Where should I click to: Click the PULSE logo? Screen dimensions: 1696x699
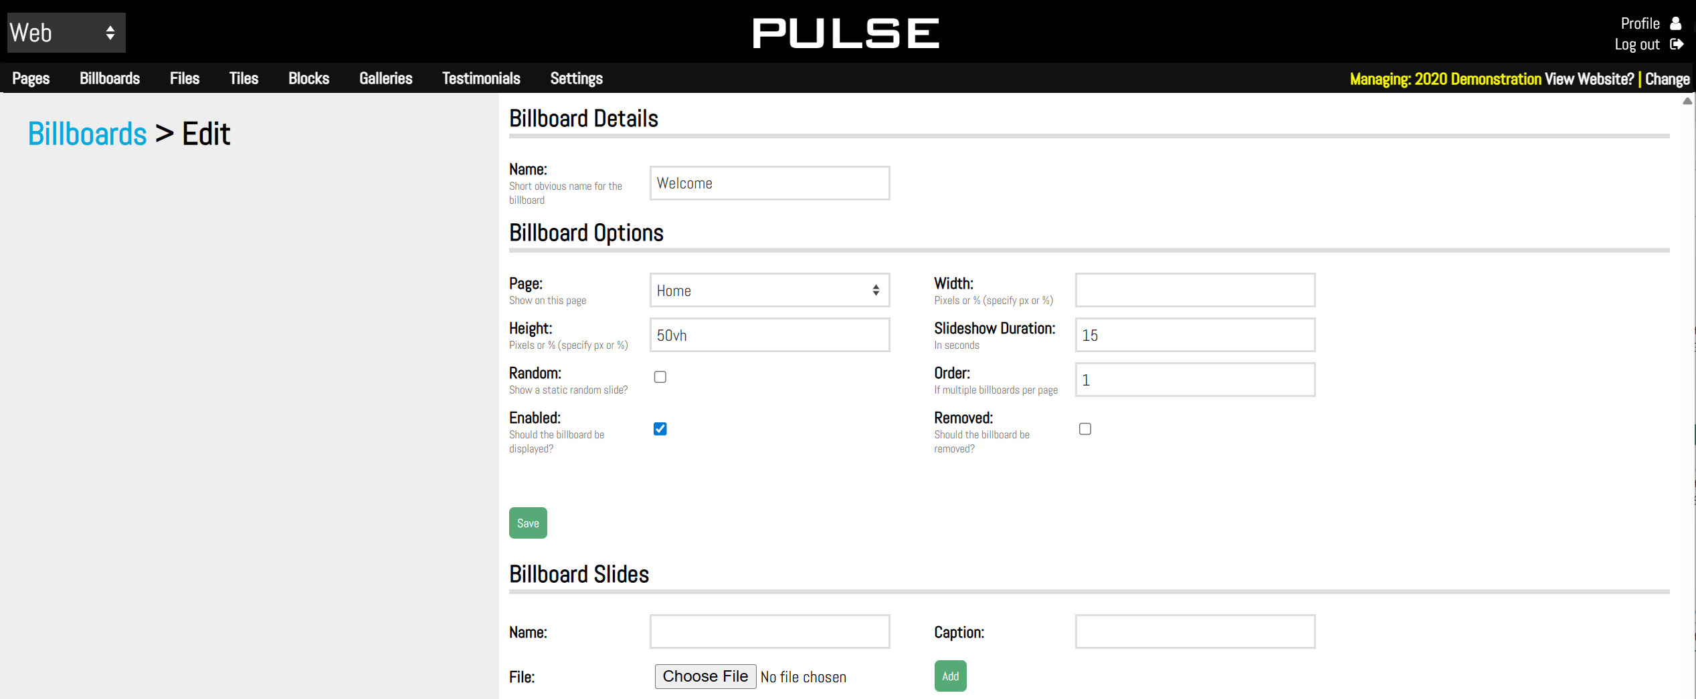(846, 33)
